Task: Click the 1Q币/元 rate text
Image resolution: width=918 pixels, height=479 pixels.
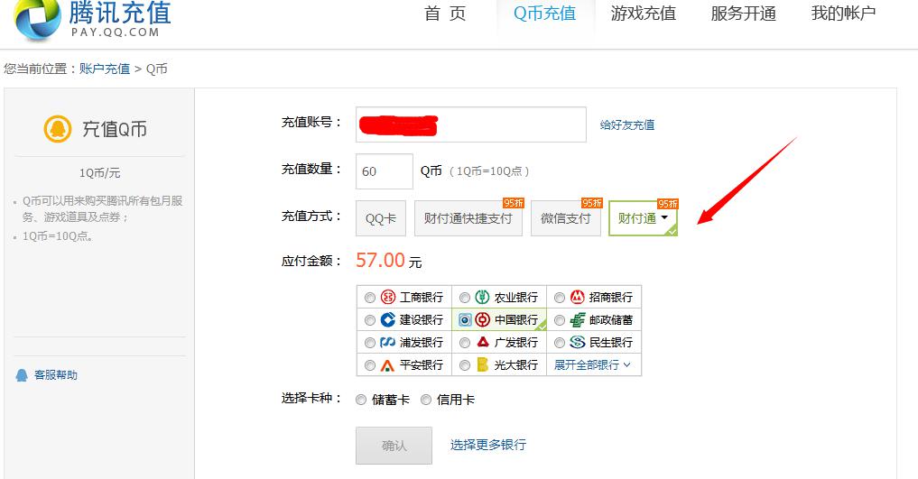Action: pyautogui.click(x=99, y=172)
